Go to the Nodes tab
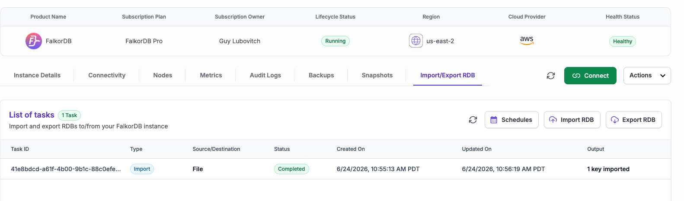 (x=163, y=75)
